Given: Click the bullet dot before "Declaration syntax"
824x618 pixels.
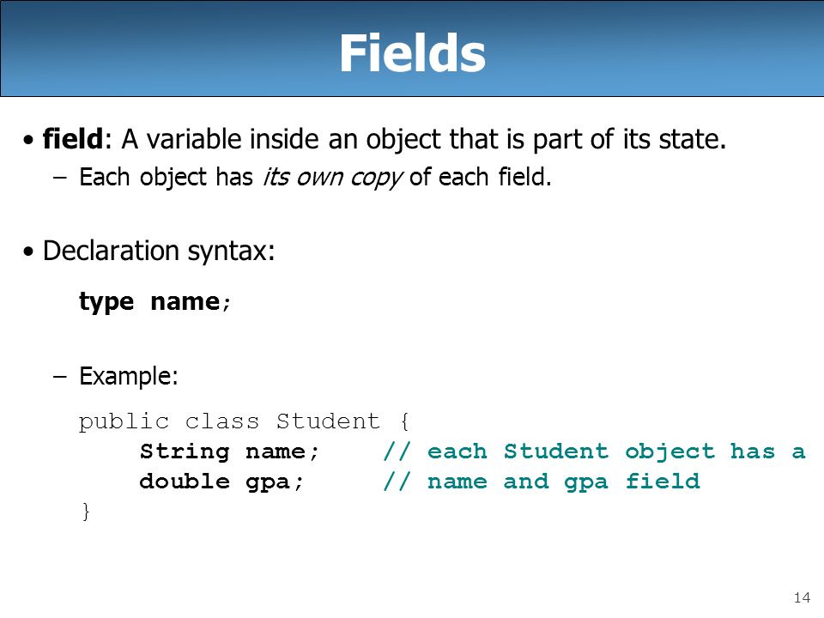Looking at the screenshot, I should [x=28, y=252].
